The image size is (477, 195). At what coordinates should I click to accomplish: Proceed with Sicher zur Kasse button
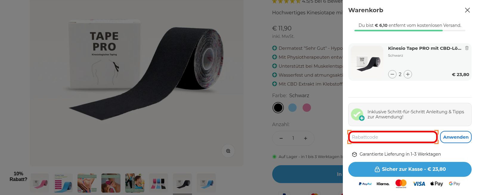pyautogui.click(x=410, y=169)
